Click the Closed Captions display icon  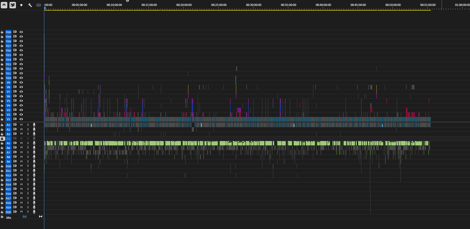point(38,5)
